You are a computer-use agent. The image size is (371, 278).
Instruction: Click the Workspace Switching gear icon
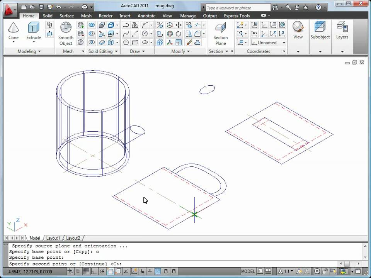pyautogui.click(x=317, y=271)
